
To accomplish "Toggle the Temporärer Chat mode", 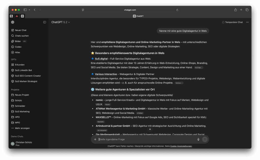I will point(232,22).
